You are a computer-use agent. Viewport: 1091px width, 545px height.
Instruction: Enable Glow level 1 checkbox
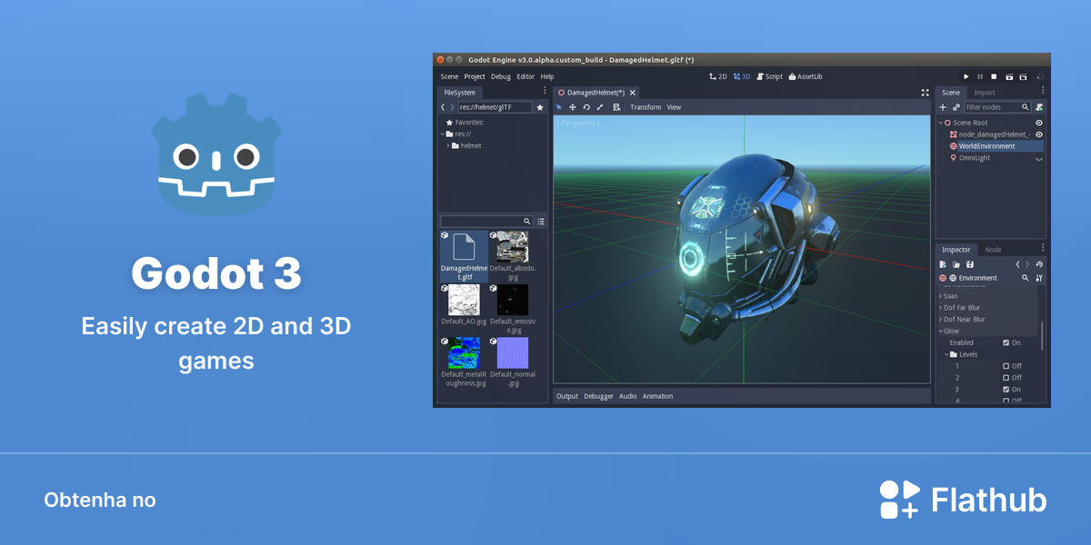pos(1006,366)
